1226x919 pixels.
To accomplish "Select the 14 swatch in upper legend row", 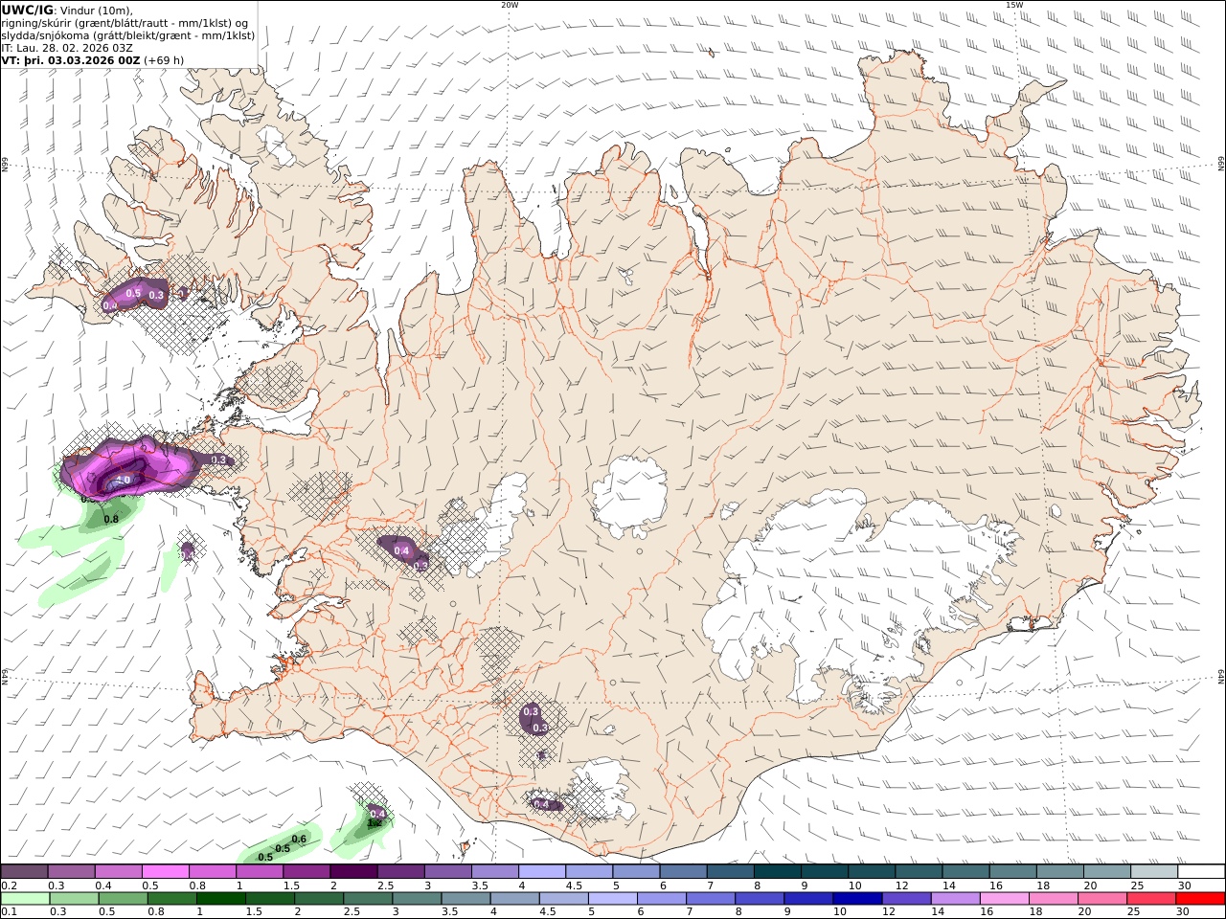I will (965, 871).
